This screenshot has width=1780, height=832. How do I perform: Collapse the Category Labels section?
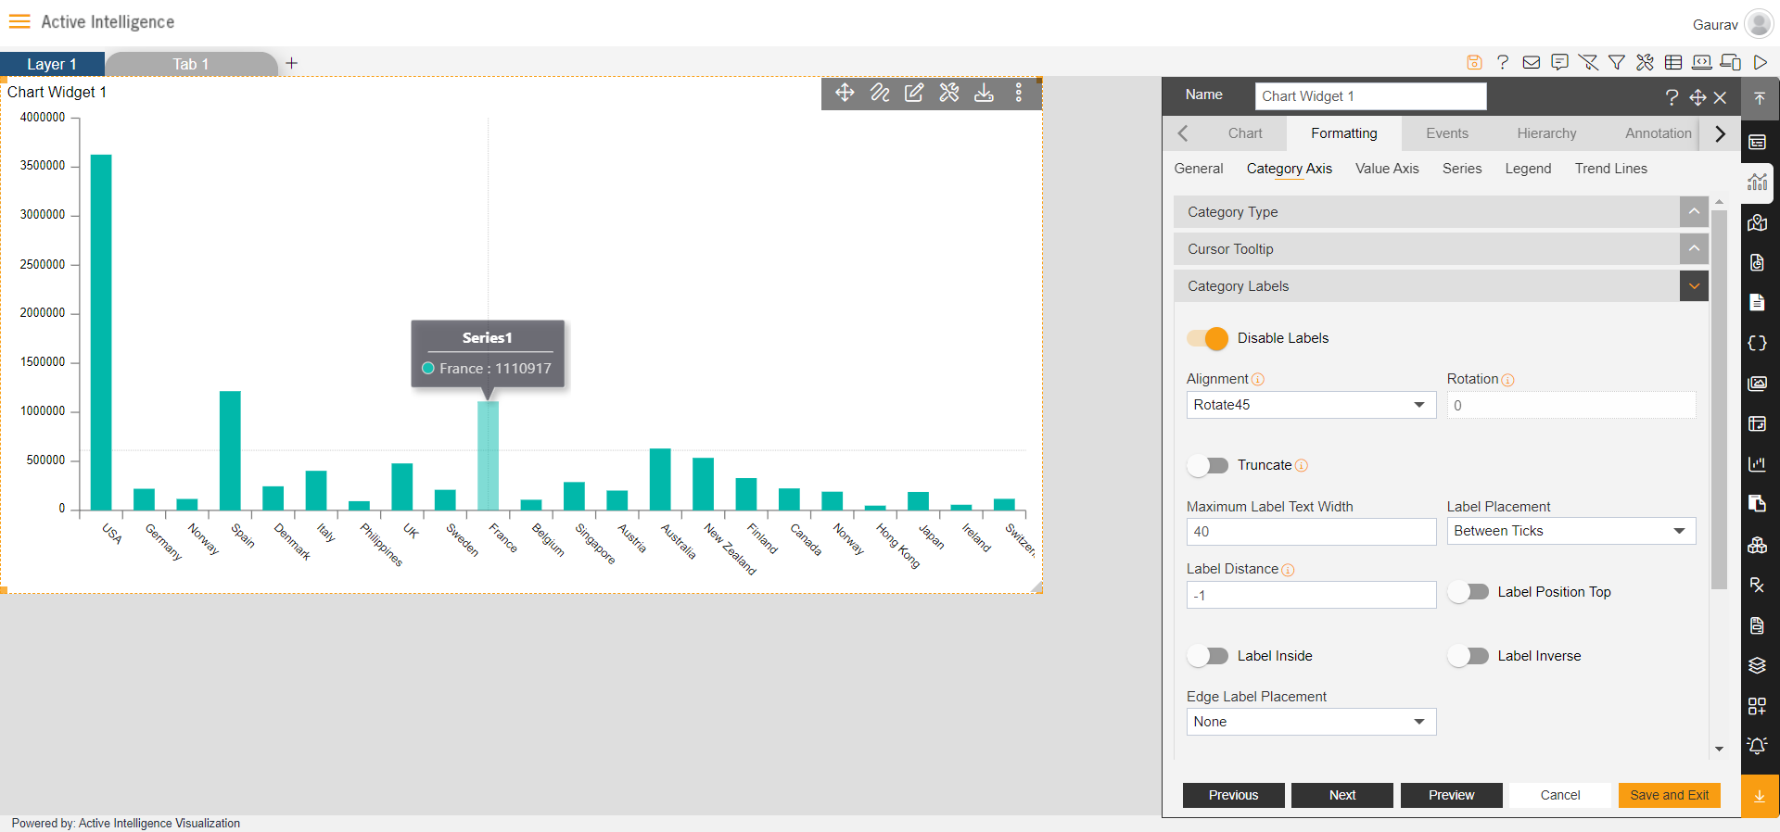tap(1694, 286)
